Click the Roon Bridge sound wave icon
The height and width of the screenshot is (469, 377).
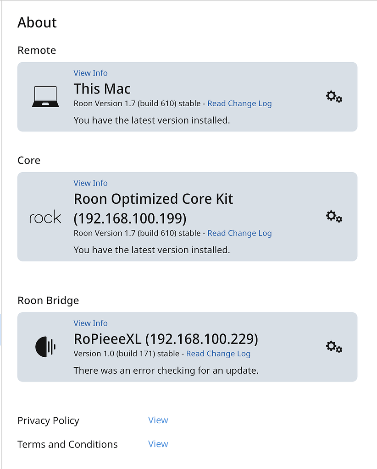[x=45, y=347]
